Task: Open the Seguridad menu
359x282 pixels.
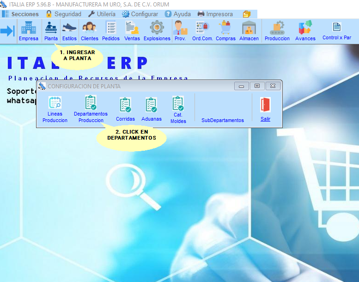Action: click(64, 14)
